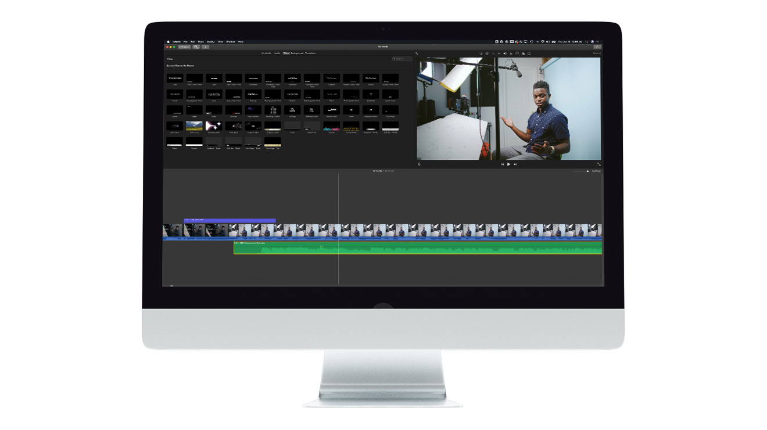The height and width of the screenshot is (430, 767).
Task: Switch to the Transitions browser tab
Action: click(310, 53)
